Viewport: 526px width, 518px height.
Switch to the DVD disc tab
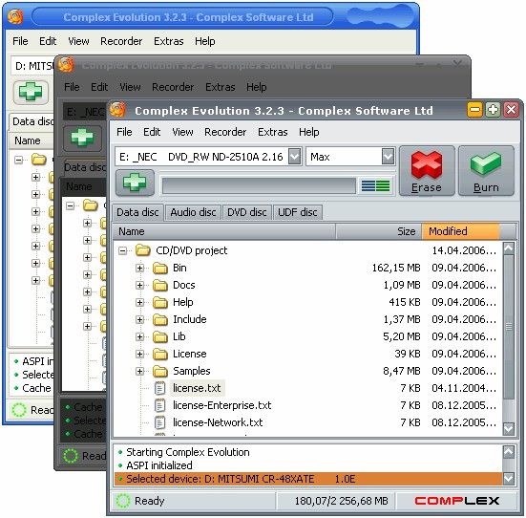click(247, 212)
